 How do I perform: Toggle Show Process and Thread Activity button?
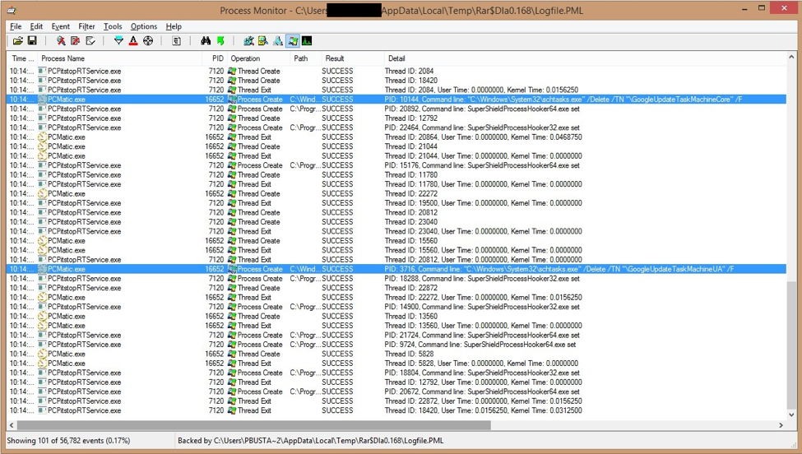click(293, 41)
